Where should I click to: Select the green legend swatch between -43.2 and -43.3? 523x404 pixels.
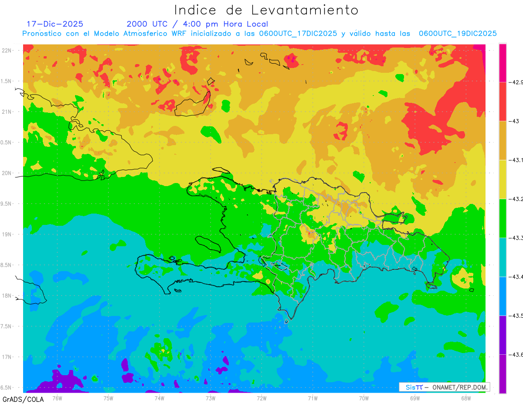coord(503,218)
